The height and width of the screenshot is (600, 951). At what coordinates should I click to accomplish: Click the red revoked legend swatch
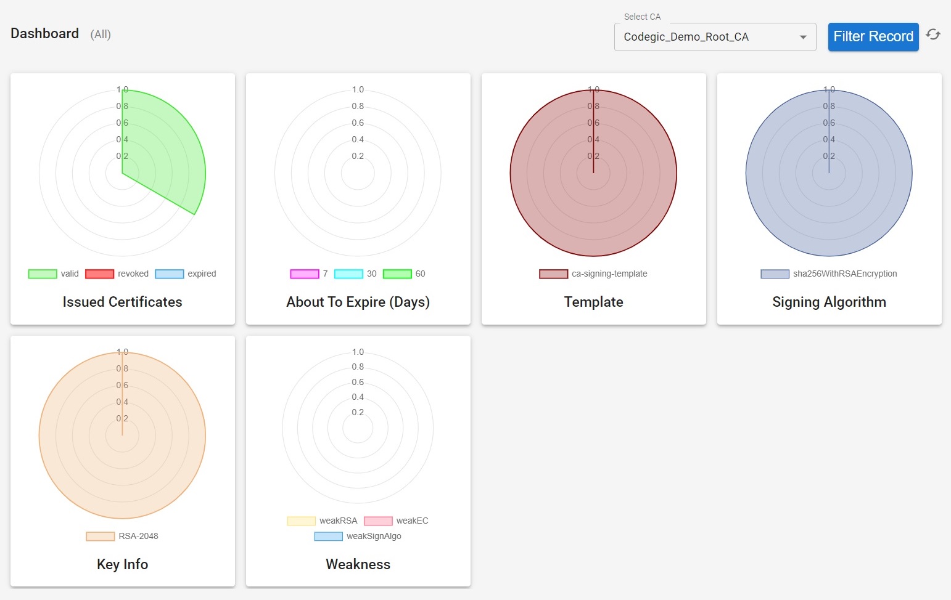click(x=99, y=274)
